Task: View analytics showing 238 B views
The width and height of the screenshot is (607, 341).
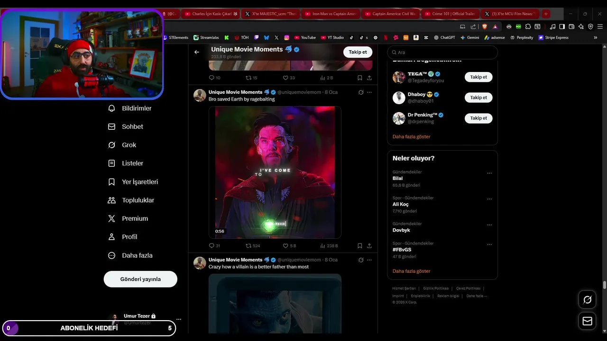Action: pyautogui.click(x=329, y=246)
